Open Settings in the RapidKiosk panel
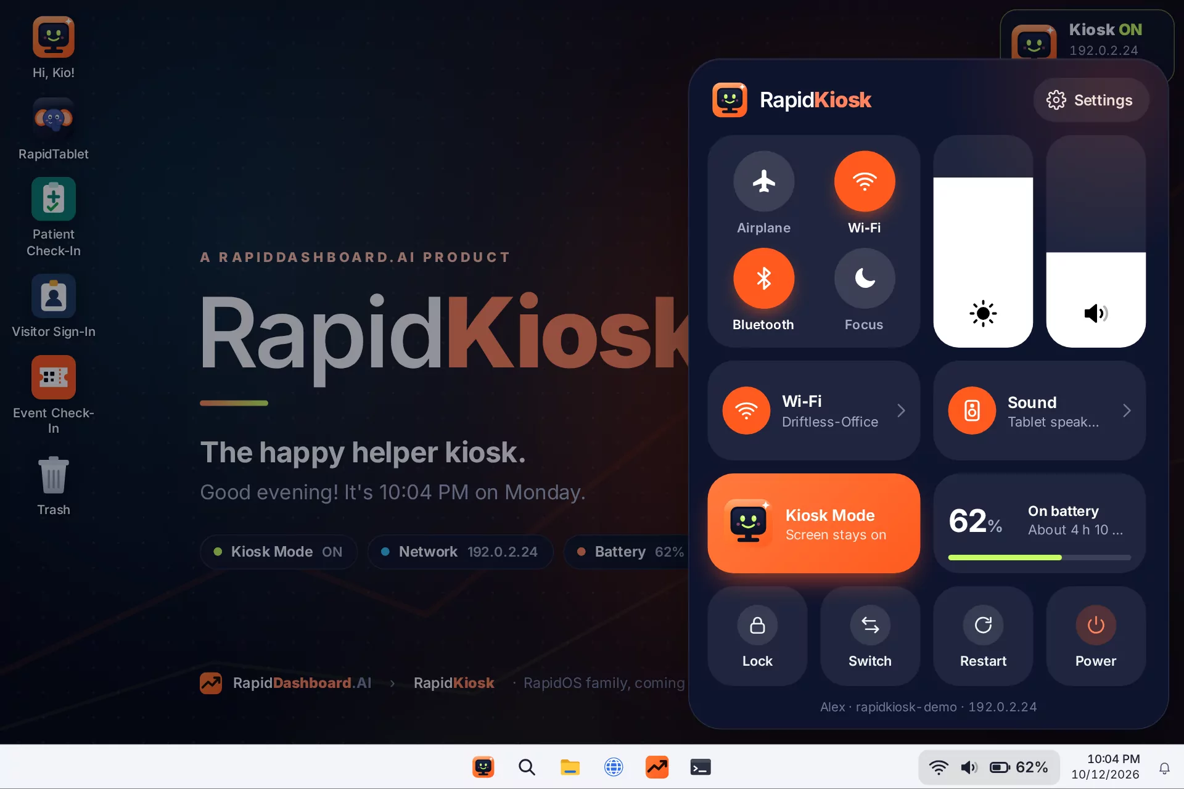This screenshot has width=1184, height=789. coord(1090,100)
